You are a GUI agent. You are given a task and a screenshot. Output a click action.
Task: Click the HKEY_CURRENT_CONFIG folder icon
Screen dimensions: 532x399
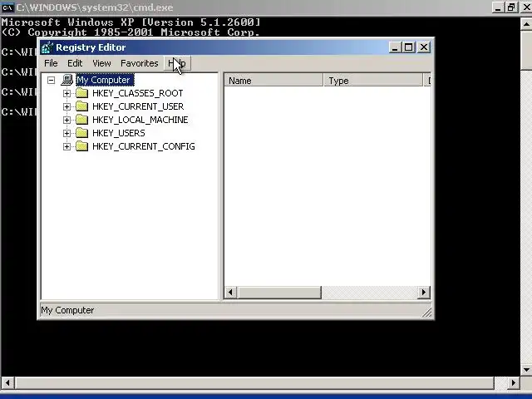pos(81,146)
